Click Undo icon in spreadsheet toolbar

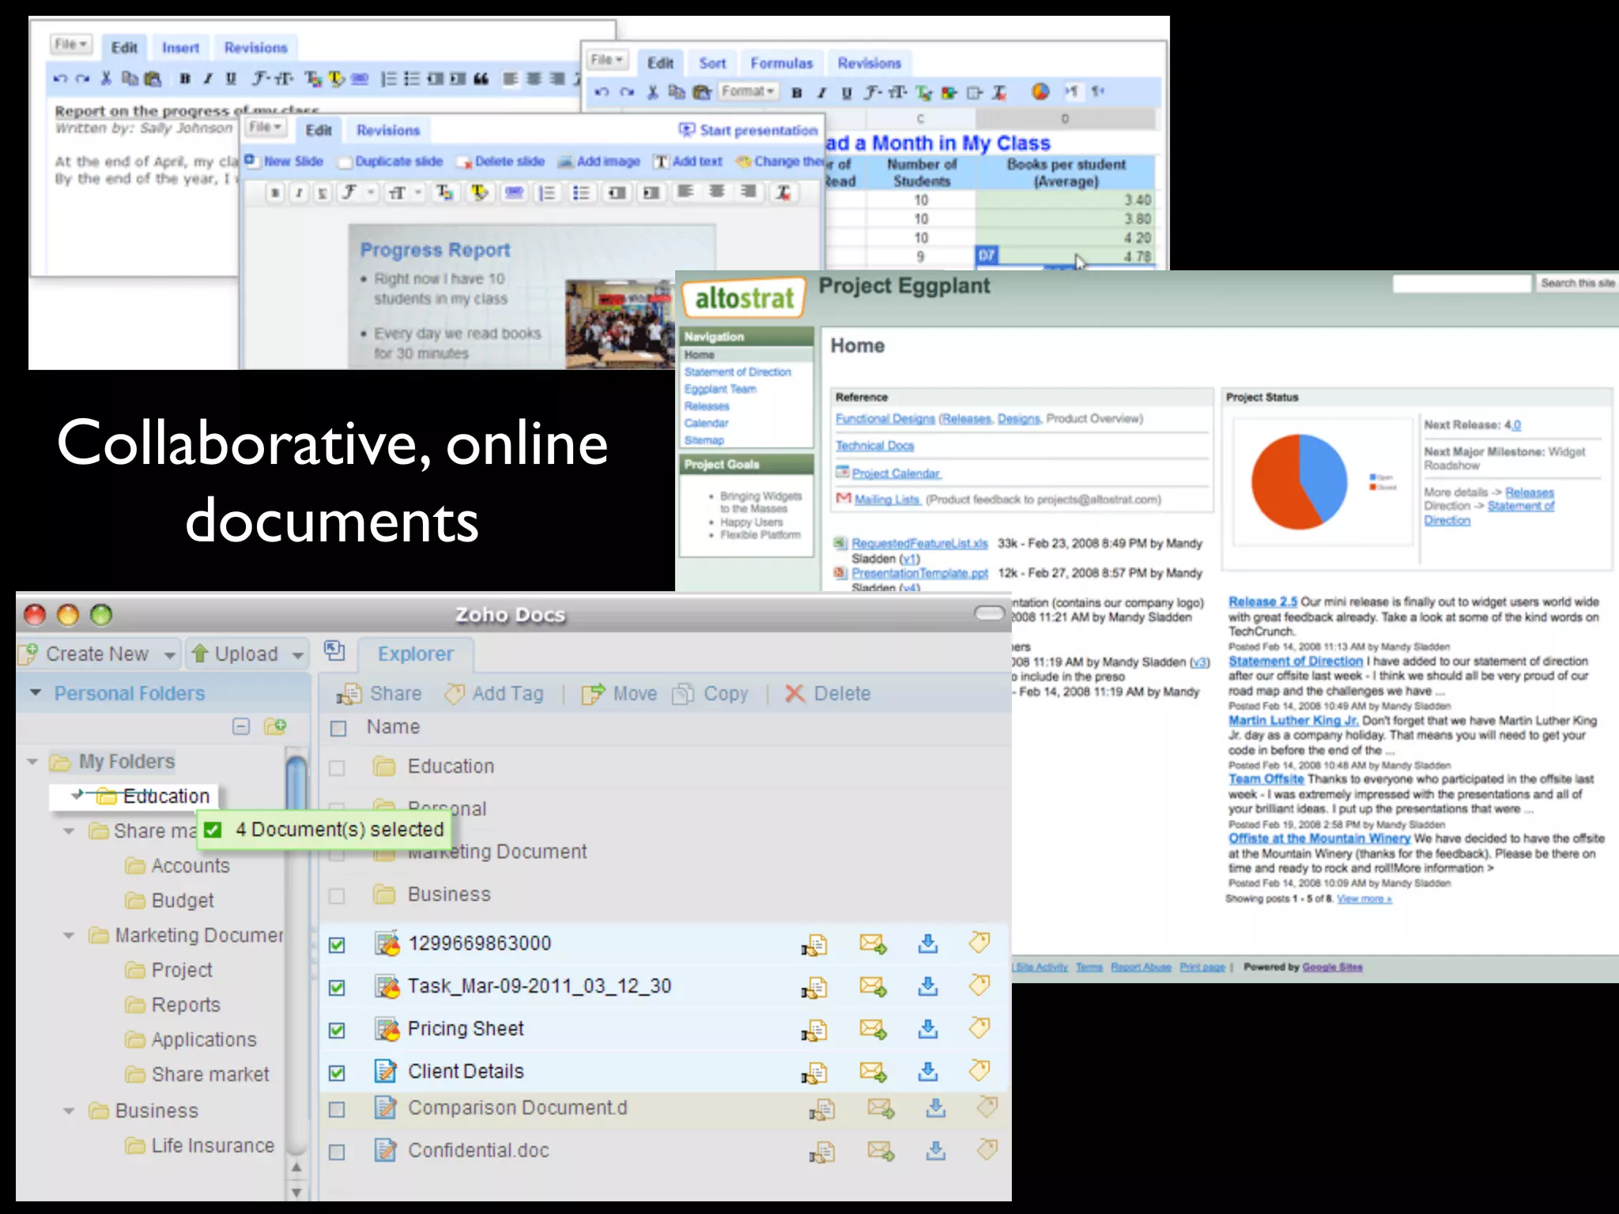602,92
